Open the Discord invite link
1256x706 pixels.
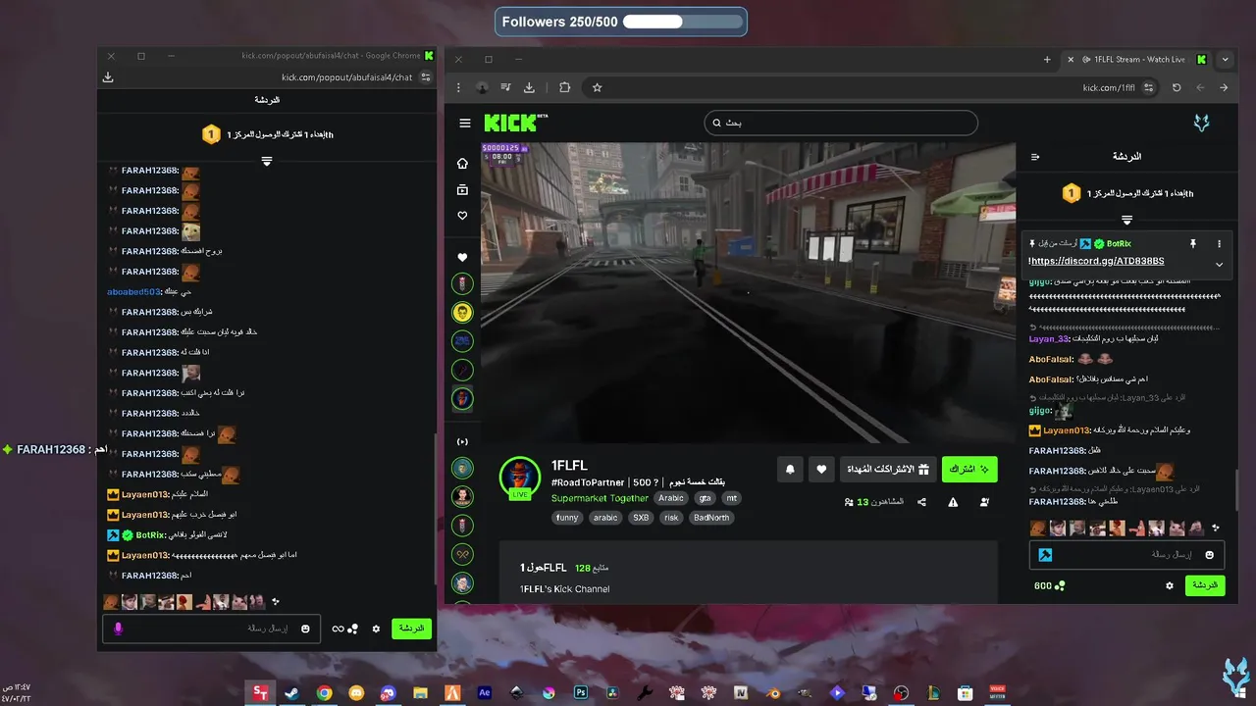click(x=1097, y=261)
